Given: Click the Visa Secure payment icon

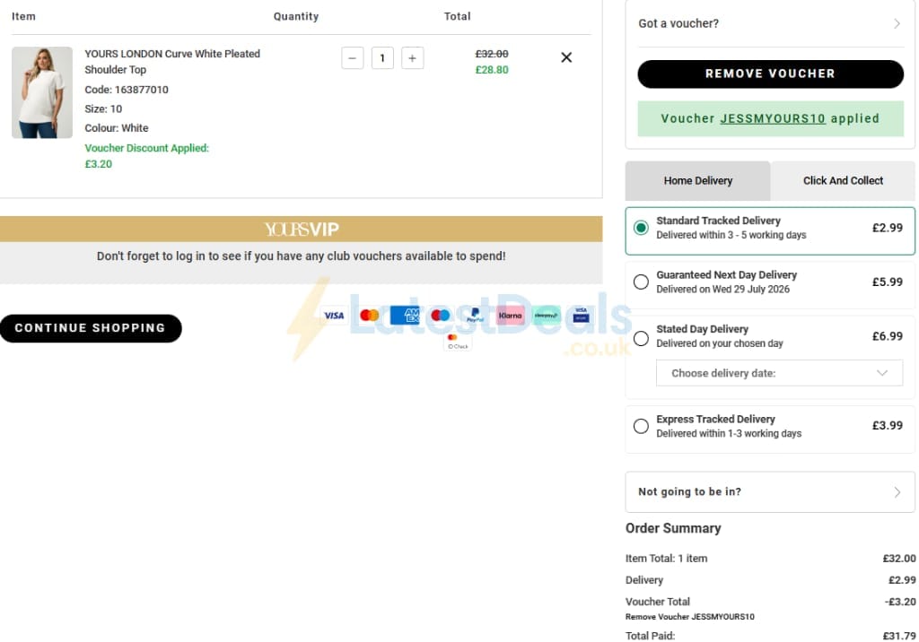Looking at the screenshot, I should 581,316.
